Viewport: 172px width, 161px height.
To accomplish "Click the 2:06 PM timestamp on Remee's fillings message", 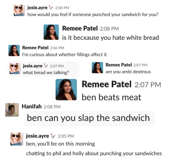I will point(57,48).
